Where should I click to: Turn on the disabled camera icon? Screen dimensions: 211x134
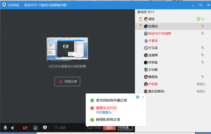pos(25,128)
